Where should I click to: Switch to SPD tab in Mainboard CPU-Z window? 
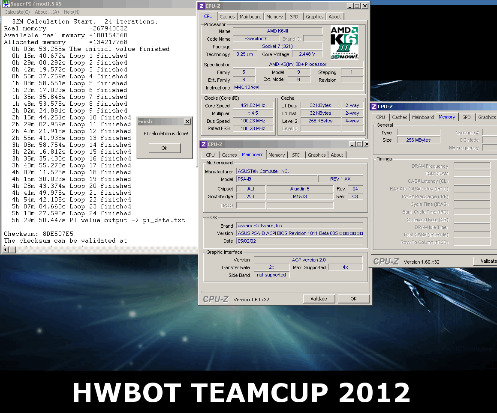click(x=296, y=155)
